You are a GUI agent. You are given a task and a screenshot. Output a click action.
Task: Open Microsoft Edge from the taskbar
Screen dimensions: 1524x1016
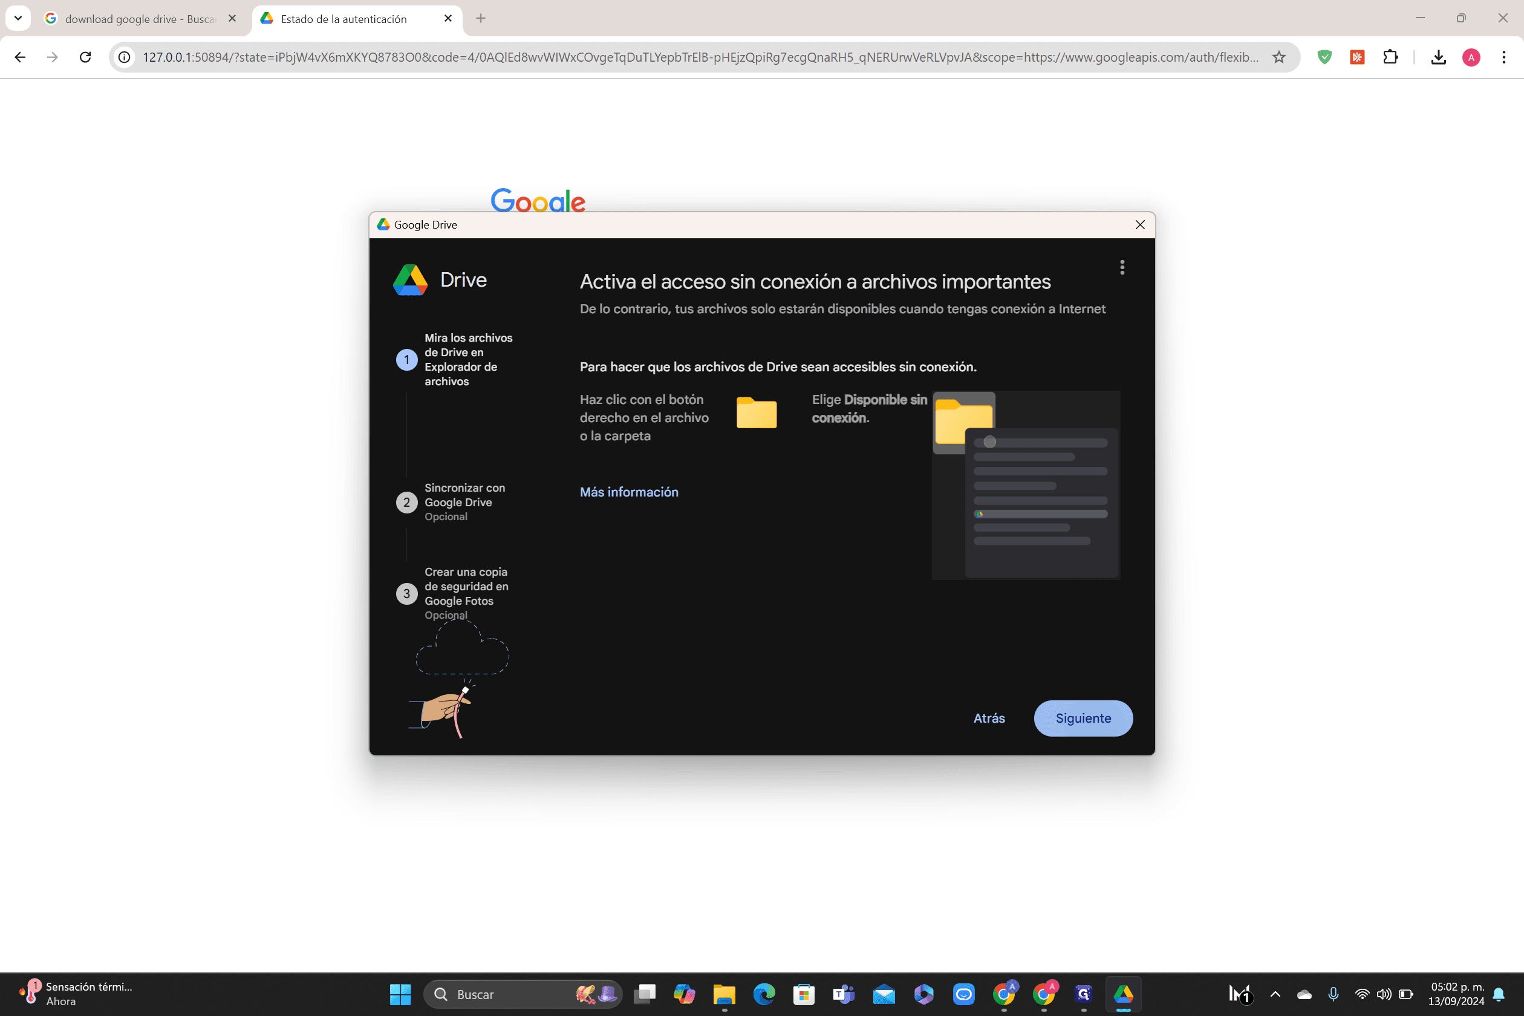tap(764, 994)
